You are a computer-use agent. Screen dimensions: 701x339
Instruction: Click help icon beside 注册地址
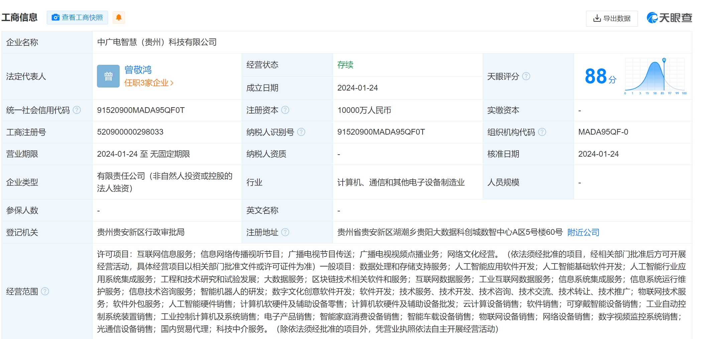click(x=285, y=232)
